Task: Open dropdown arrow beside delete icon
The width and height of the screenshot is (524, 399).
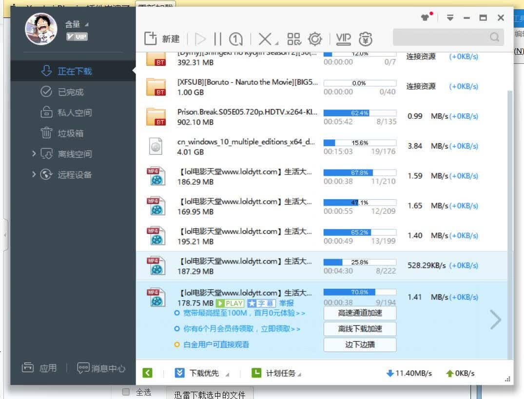Action: (x=277, y=43)
